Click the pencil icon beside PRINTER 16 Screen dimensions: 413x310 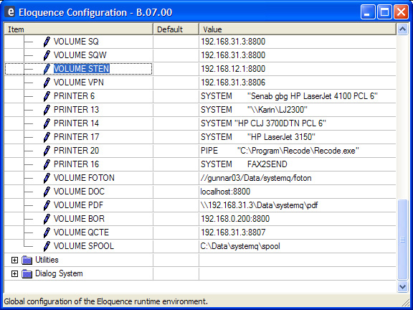tap(47, 164)
